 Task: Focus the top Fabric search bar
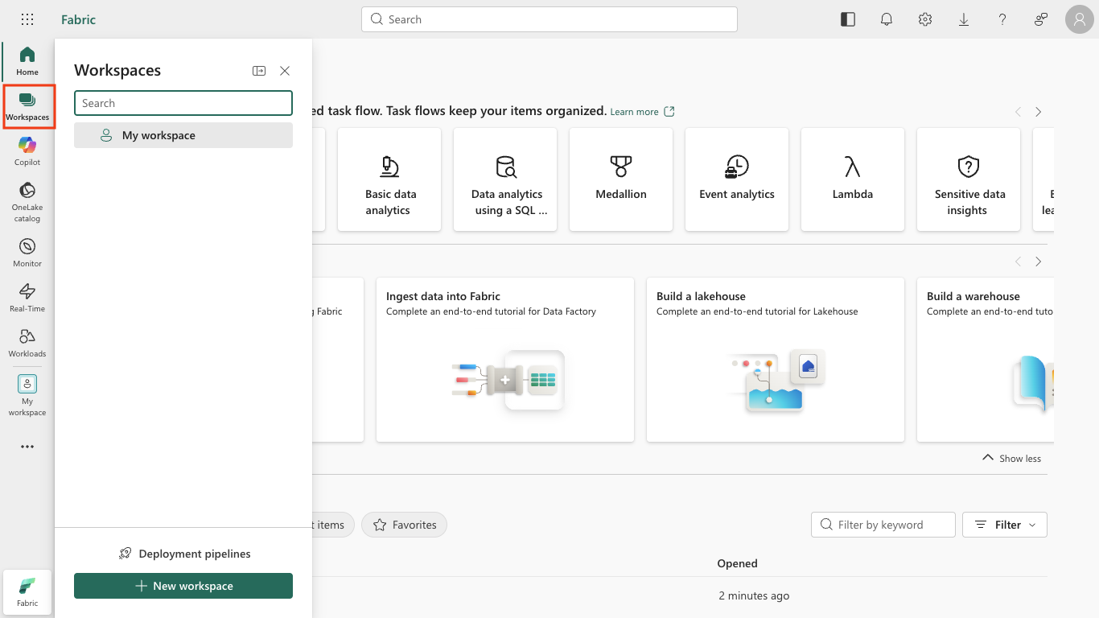[549, 19]
